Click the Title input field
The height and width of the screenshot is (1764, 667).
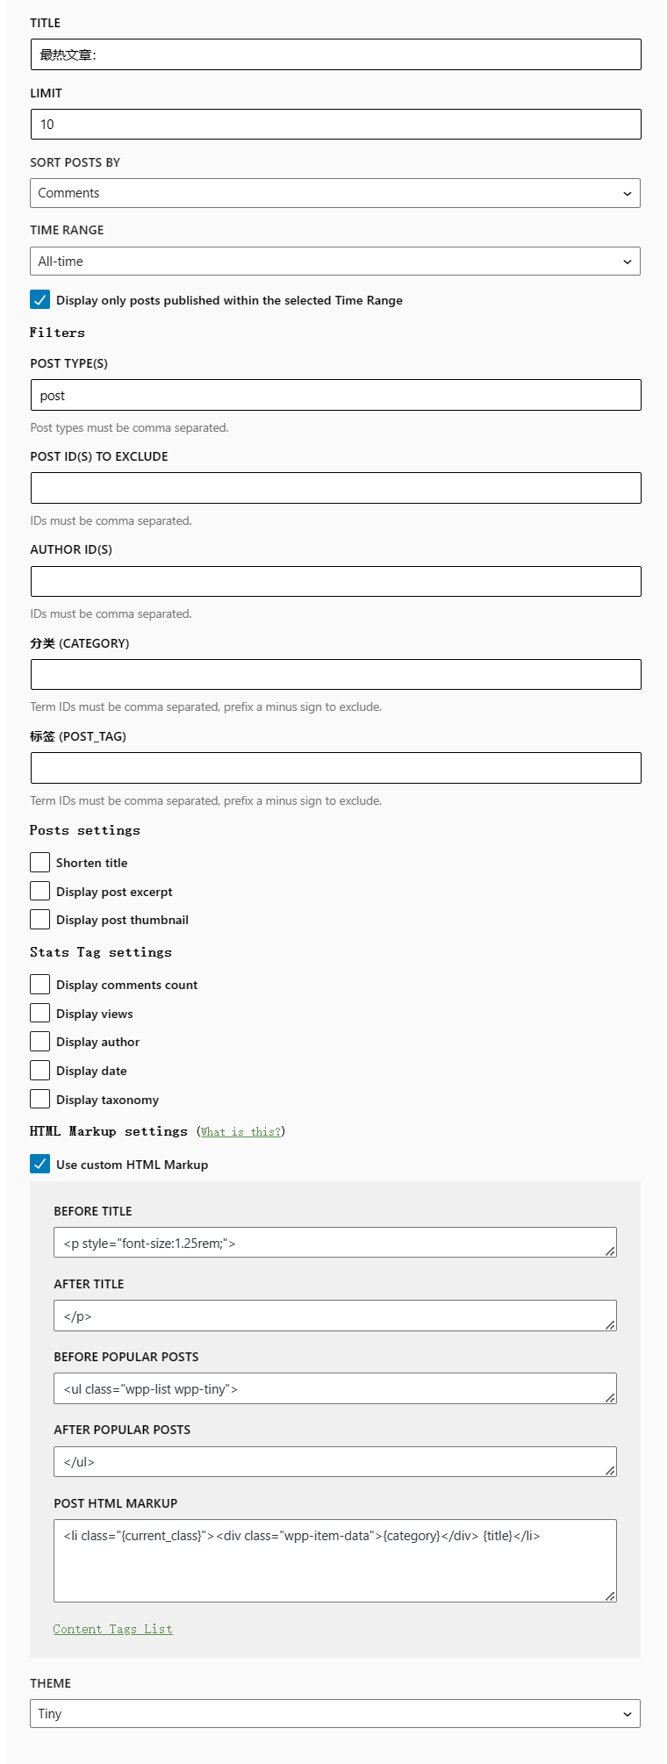335,54
